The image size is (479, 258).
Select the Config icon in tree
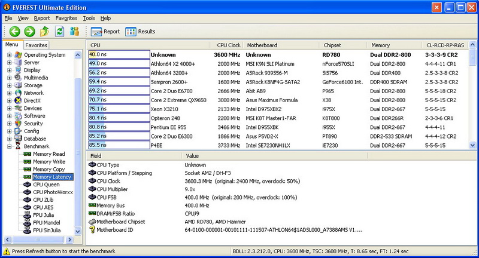(19, 131)
